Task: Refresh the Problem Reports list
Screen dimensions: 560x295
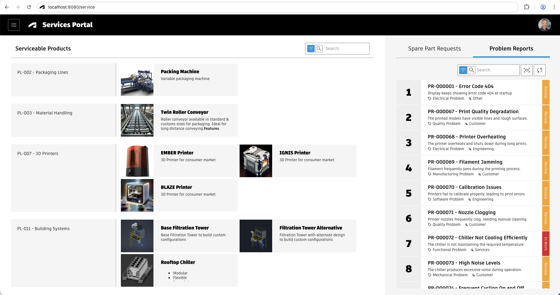Action: 540,70
